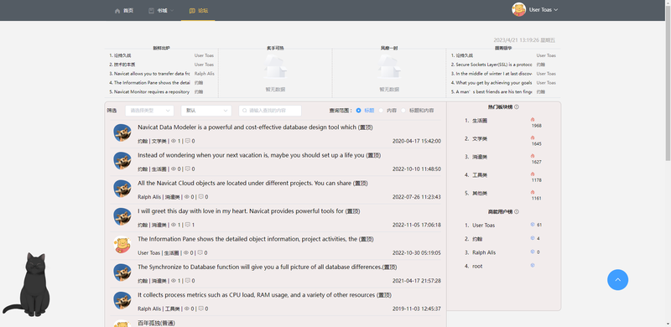Expand the User Toas account menu
The height and width of the screenshot is (327, 671).
544,10
